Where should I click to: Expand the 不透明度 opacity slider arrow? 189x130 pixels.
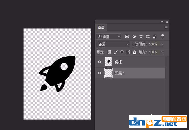tap(162, 44)
